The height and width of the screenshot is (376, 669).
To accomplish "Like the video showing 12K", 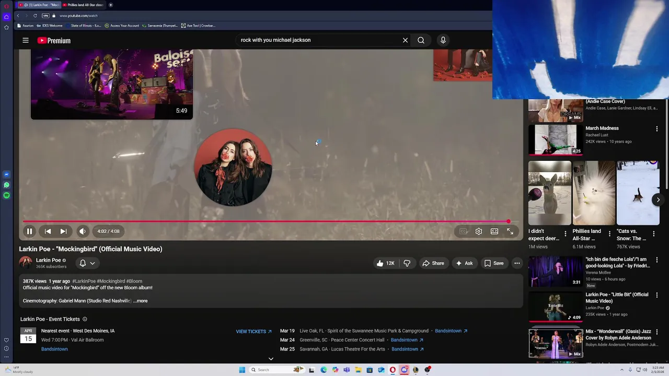I will (386, 263).
